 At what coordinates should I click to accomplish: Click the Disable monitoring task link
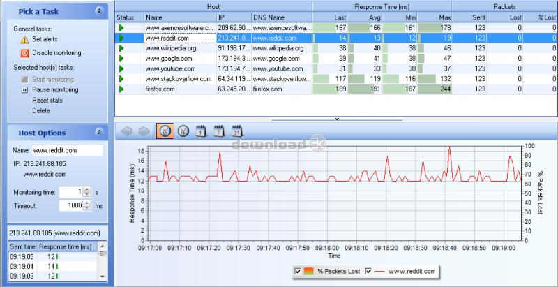pos(56,53)
